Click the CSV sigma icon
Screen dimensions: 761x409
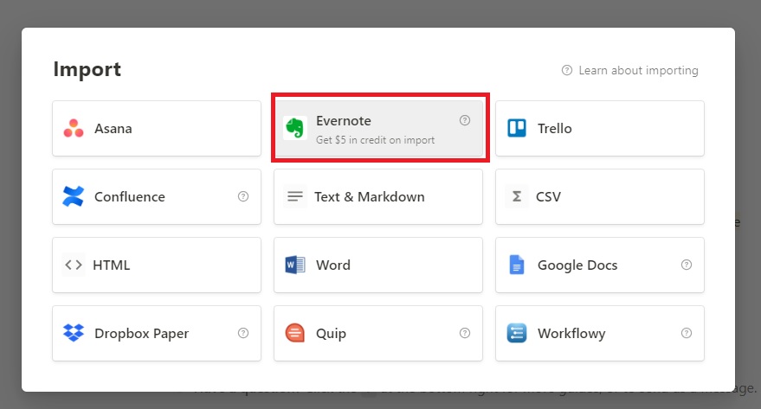(516, 196)
